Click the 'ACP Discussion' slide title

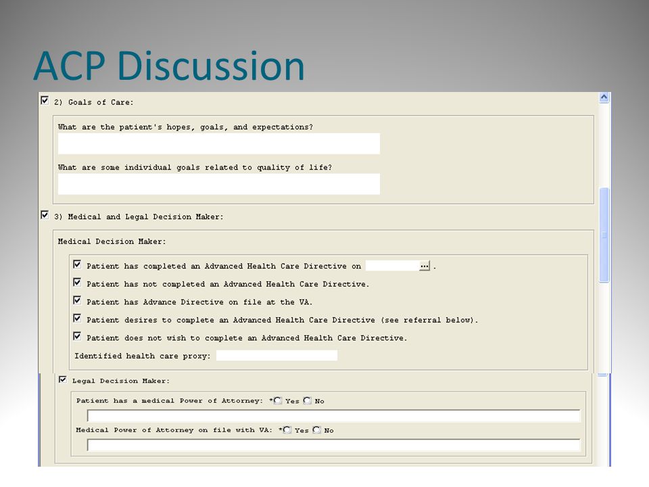tap(169, 66)
